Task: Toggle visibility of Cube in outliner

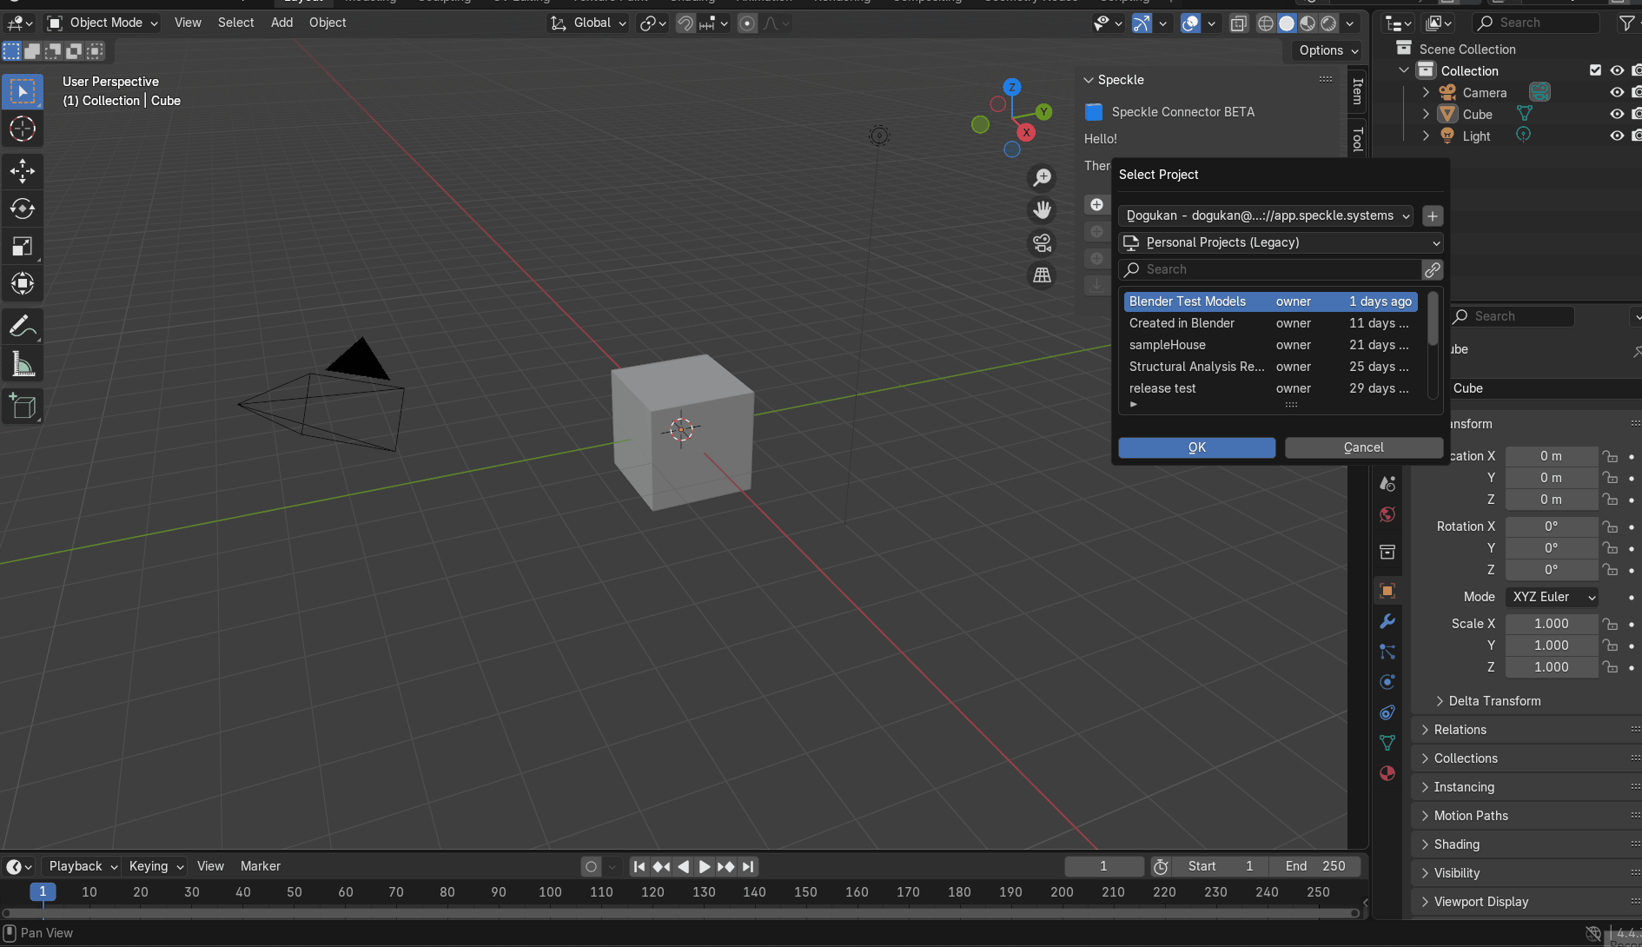Action: point(1617,114)
